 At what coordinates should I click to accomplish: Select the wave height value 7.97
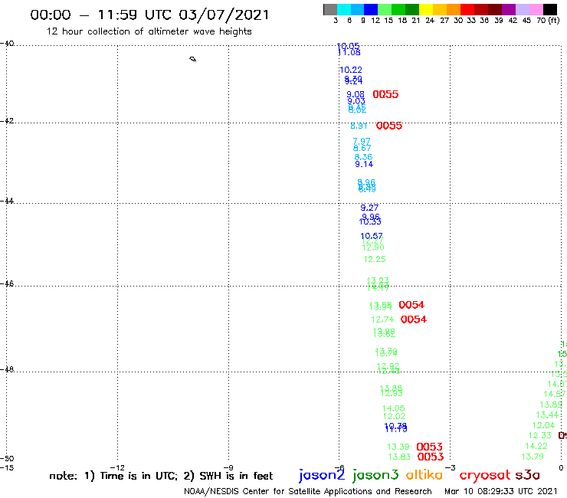click(362, 141)
